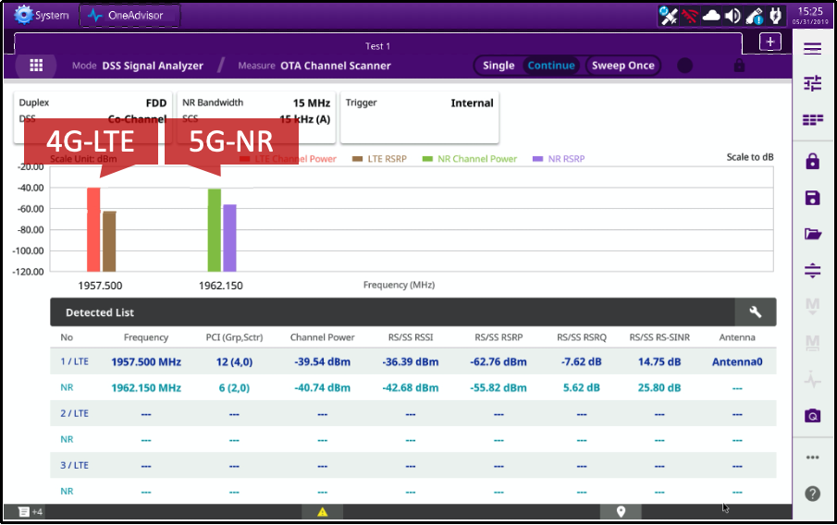Open the grid application menu icon
Screen dimensions: 837x525
36,65
